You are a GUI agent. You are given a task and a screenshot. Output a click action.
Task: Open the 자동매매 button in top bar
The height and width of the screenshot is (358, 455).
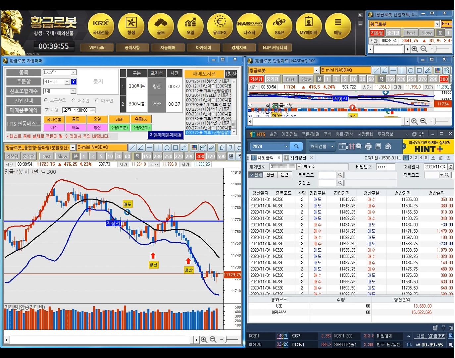point(168,48)
